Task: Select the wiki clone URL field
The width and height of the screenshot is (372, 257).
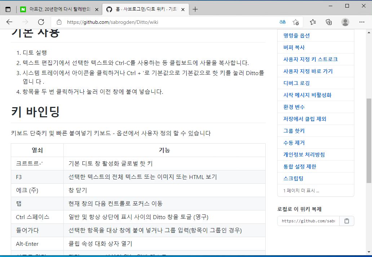Action: [309, 221]
